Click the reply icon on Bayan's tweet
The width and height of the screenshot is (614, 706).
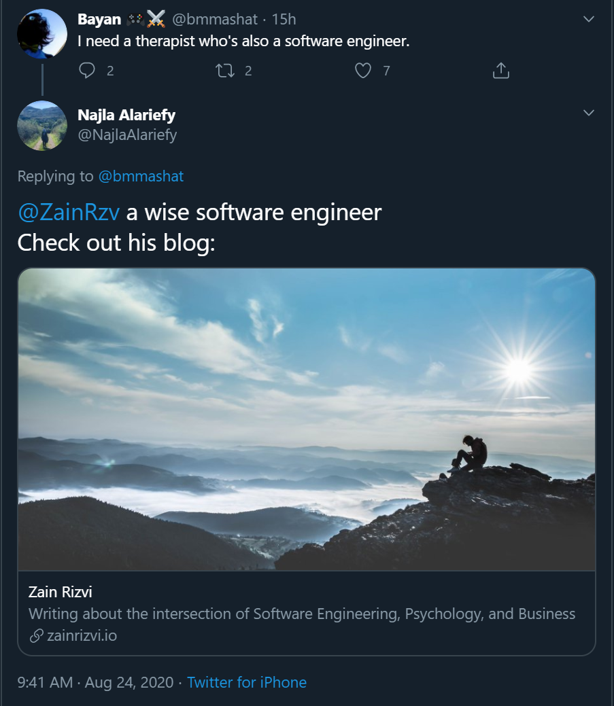(x=87, y=71)
